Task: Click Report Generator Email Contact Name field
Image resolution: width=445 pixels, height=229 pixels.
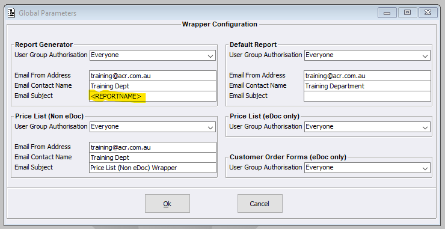Action: click(x=153, y=86)
